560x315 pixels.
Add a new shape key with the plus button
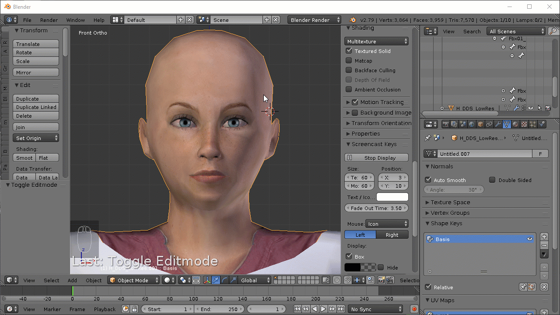pos(544,237)
